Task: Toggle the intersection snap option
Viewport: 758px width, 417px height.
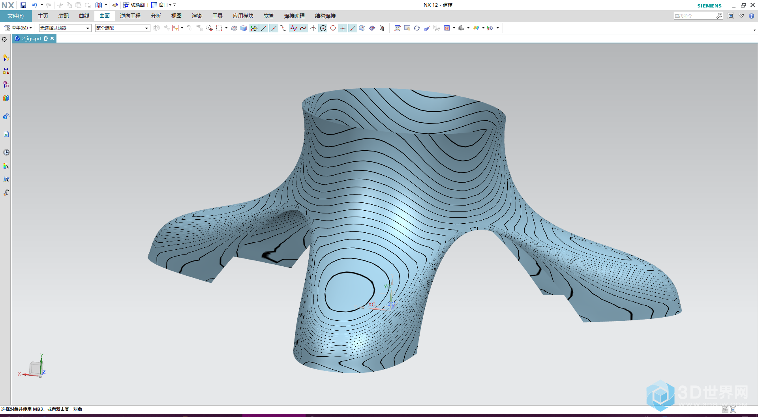Action: point(313,28)
